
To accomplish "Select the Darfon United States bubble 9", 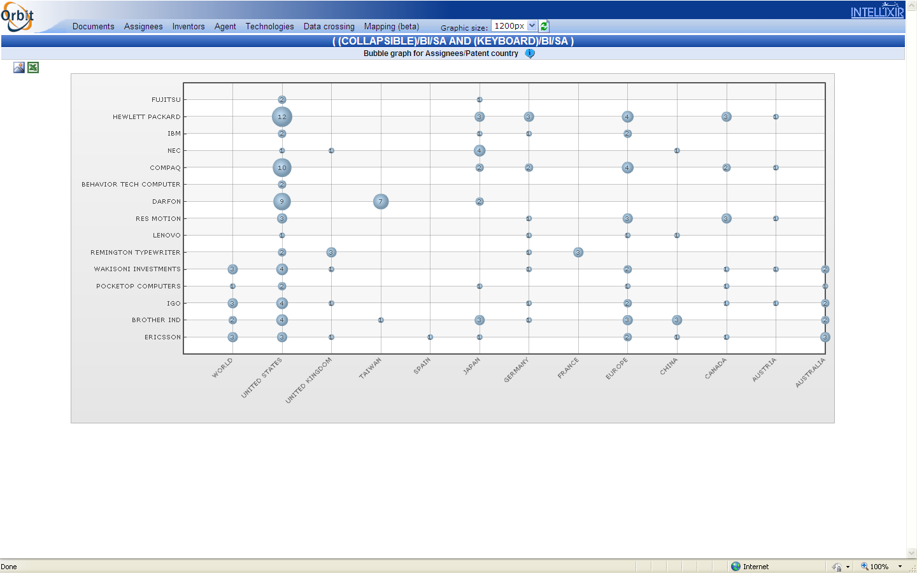I will click(x=282, y=202).
